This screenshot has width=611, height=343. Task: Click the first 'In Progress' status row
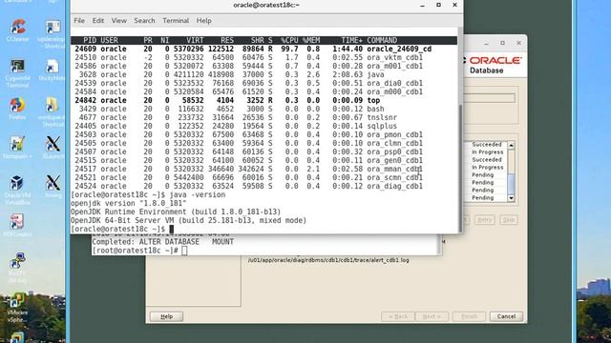click(x=488, y=152)
